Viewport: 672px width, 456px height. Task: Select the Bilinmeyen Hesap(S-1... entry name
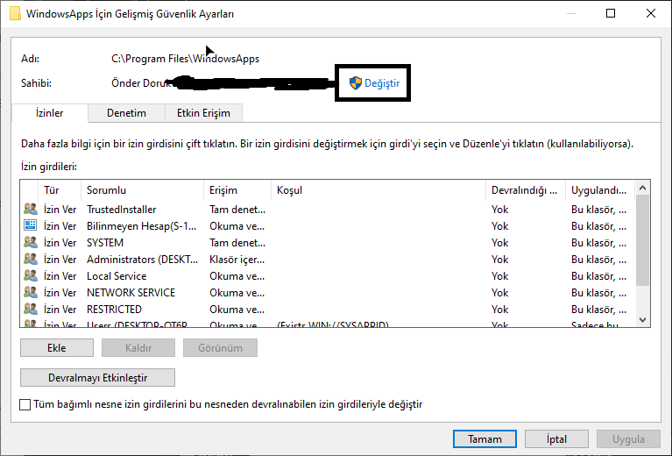tap(141, 226)
